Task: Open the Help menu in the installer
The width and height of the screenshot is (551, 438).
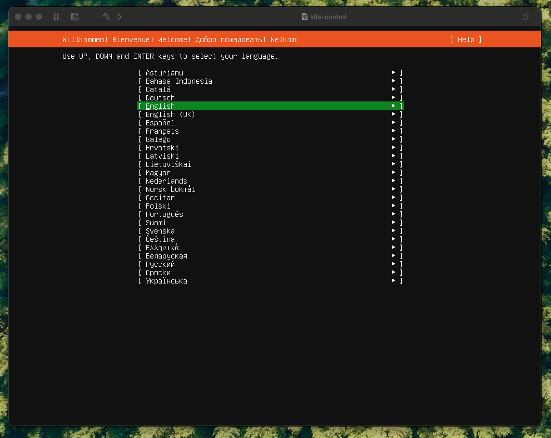Action: click(x=466, y=40)
